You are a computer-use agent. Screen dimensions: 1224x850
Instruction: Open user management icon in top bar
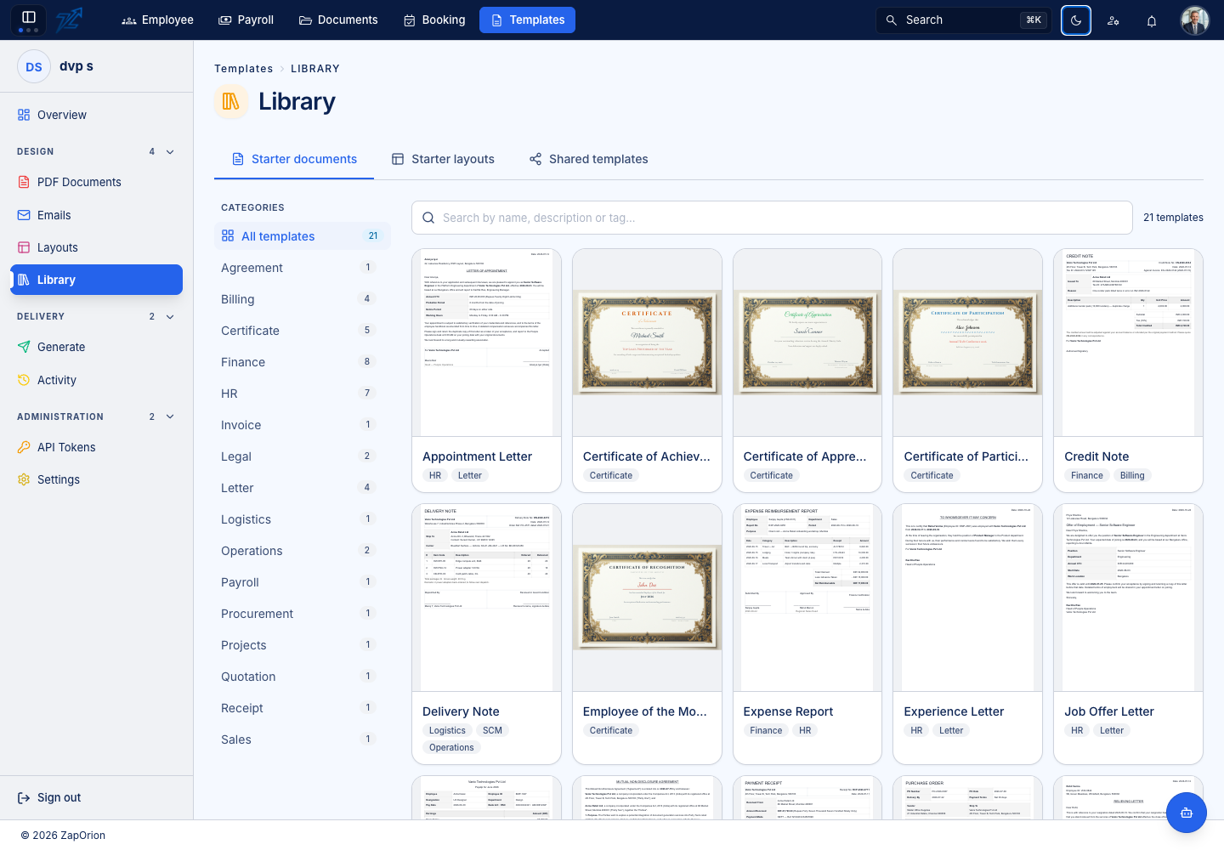click(1113, 20)
